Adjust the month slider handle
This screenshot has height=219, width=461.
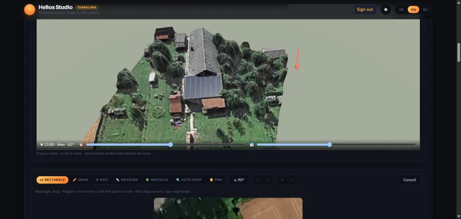coord(329,144)
